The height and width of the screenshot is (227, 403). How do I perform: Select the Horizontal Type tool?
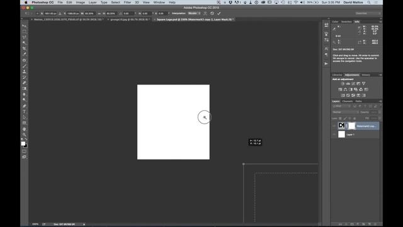pyautogui.click(x=24, y=112)
